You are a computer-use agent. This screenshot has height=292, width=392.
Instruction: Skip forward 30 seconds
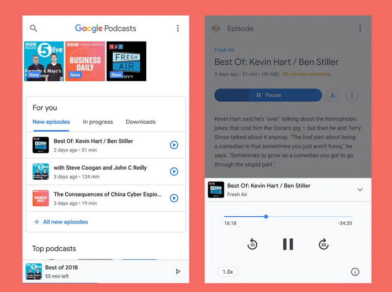tap(324, 244)
